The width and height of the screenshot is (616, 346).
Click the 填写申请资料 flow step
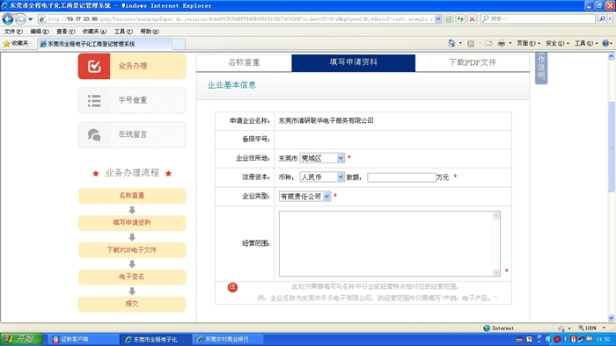pos(132,222)
